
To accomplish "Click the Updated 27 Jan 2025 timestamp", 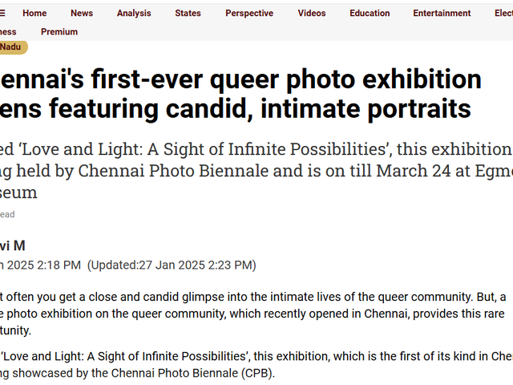I will 172,265.
